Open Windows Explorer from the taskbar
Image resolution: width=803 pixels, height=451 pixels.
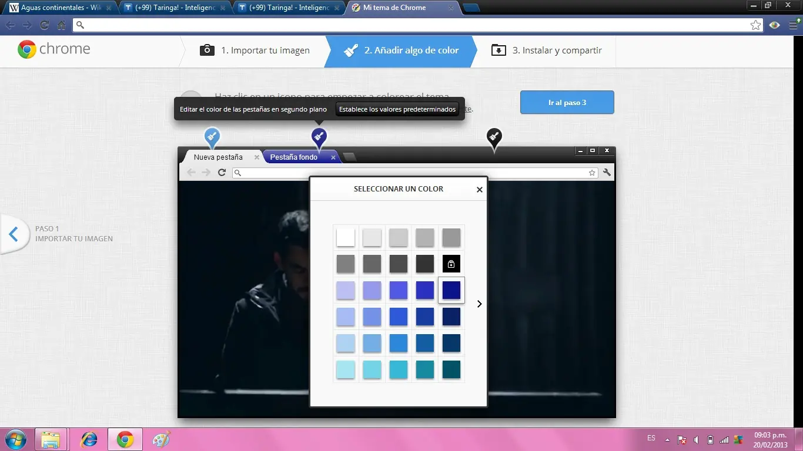51,440
